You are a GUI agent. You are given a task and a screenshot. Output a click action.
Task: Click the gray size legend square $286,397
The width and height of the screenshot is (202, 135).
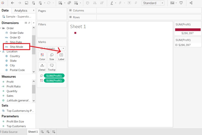pos(176,45)
